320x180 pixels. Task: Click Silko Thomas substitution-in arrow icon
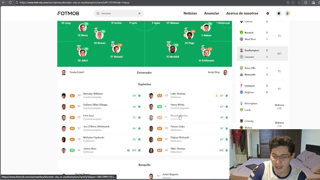(226, 150)
